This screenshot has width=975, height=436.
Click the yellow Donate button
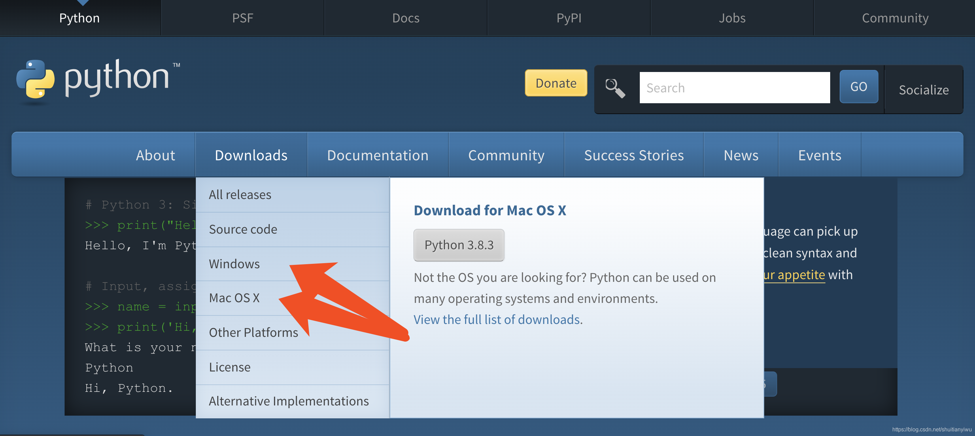coord(556,83)
